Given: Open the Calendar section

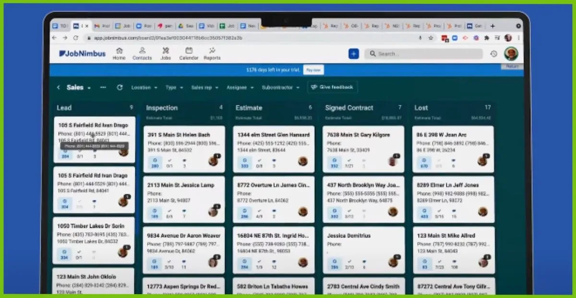Looking at the screenshot, I should pos(189,54).
